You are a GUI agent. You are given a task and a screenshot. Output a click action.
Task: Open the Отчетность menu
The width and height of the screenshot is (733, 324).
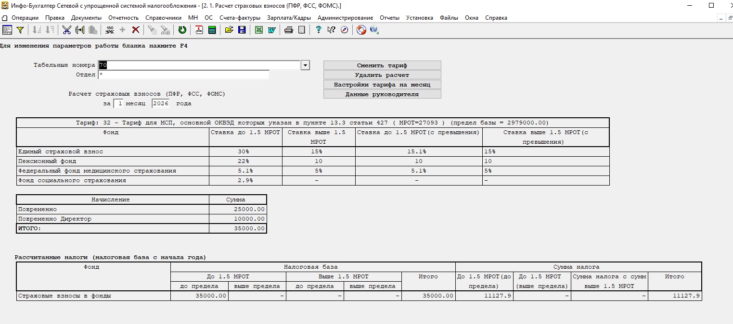123,18
